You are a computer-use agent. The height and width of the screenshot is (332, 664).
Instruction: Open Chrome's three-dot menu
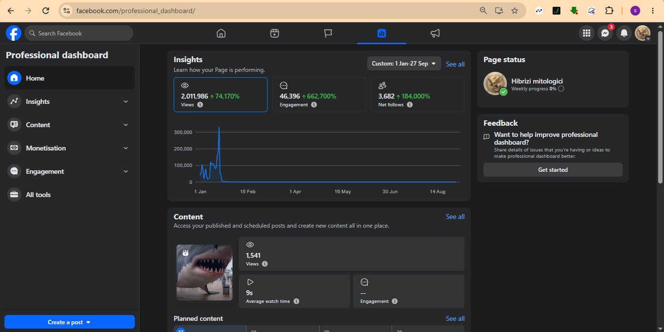tap(652, 10)
